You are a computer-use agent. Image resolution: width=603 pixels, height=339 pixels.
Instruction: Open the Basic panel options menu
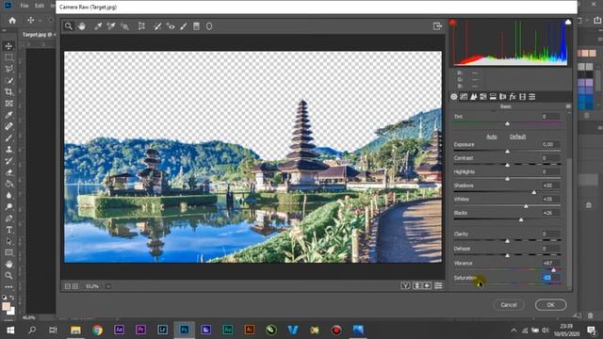tap(568, 106)
